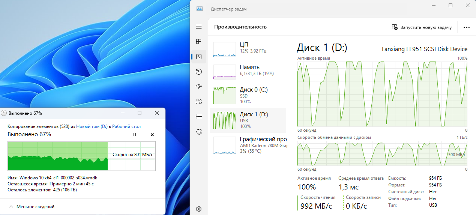Open Details list icon in sidebar
Screen dimensions: 476x215
click(199, 117)
